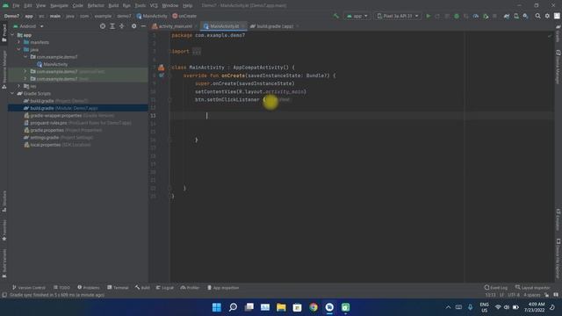
Task: Click the override gutter icon beside onCreate
Action: click(162, 75)
